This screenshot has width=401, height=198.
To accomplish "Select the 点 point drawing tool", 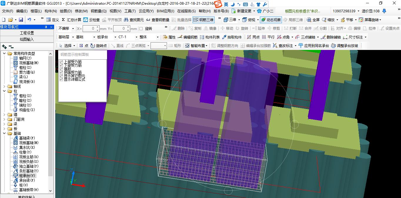I will 83,46.
